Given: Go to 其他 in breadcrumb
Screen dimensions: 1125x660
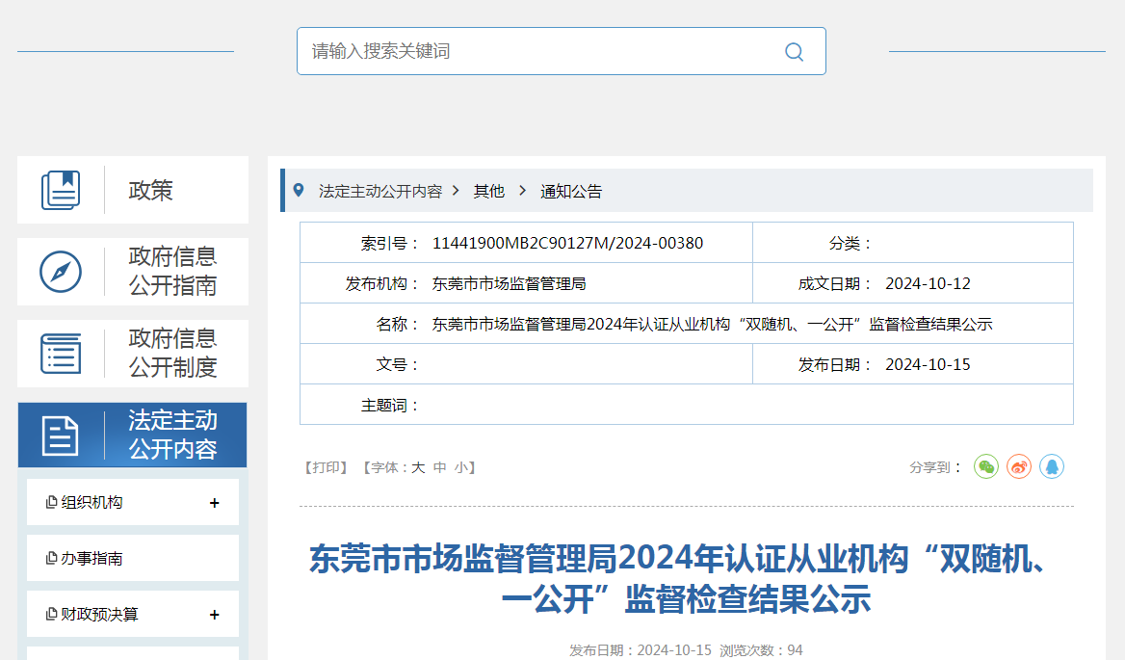Looking at the screenshot, I should coord(488,192).
